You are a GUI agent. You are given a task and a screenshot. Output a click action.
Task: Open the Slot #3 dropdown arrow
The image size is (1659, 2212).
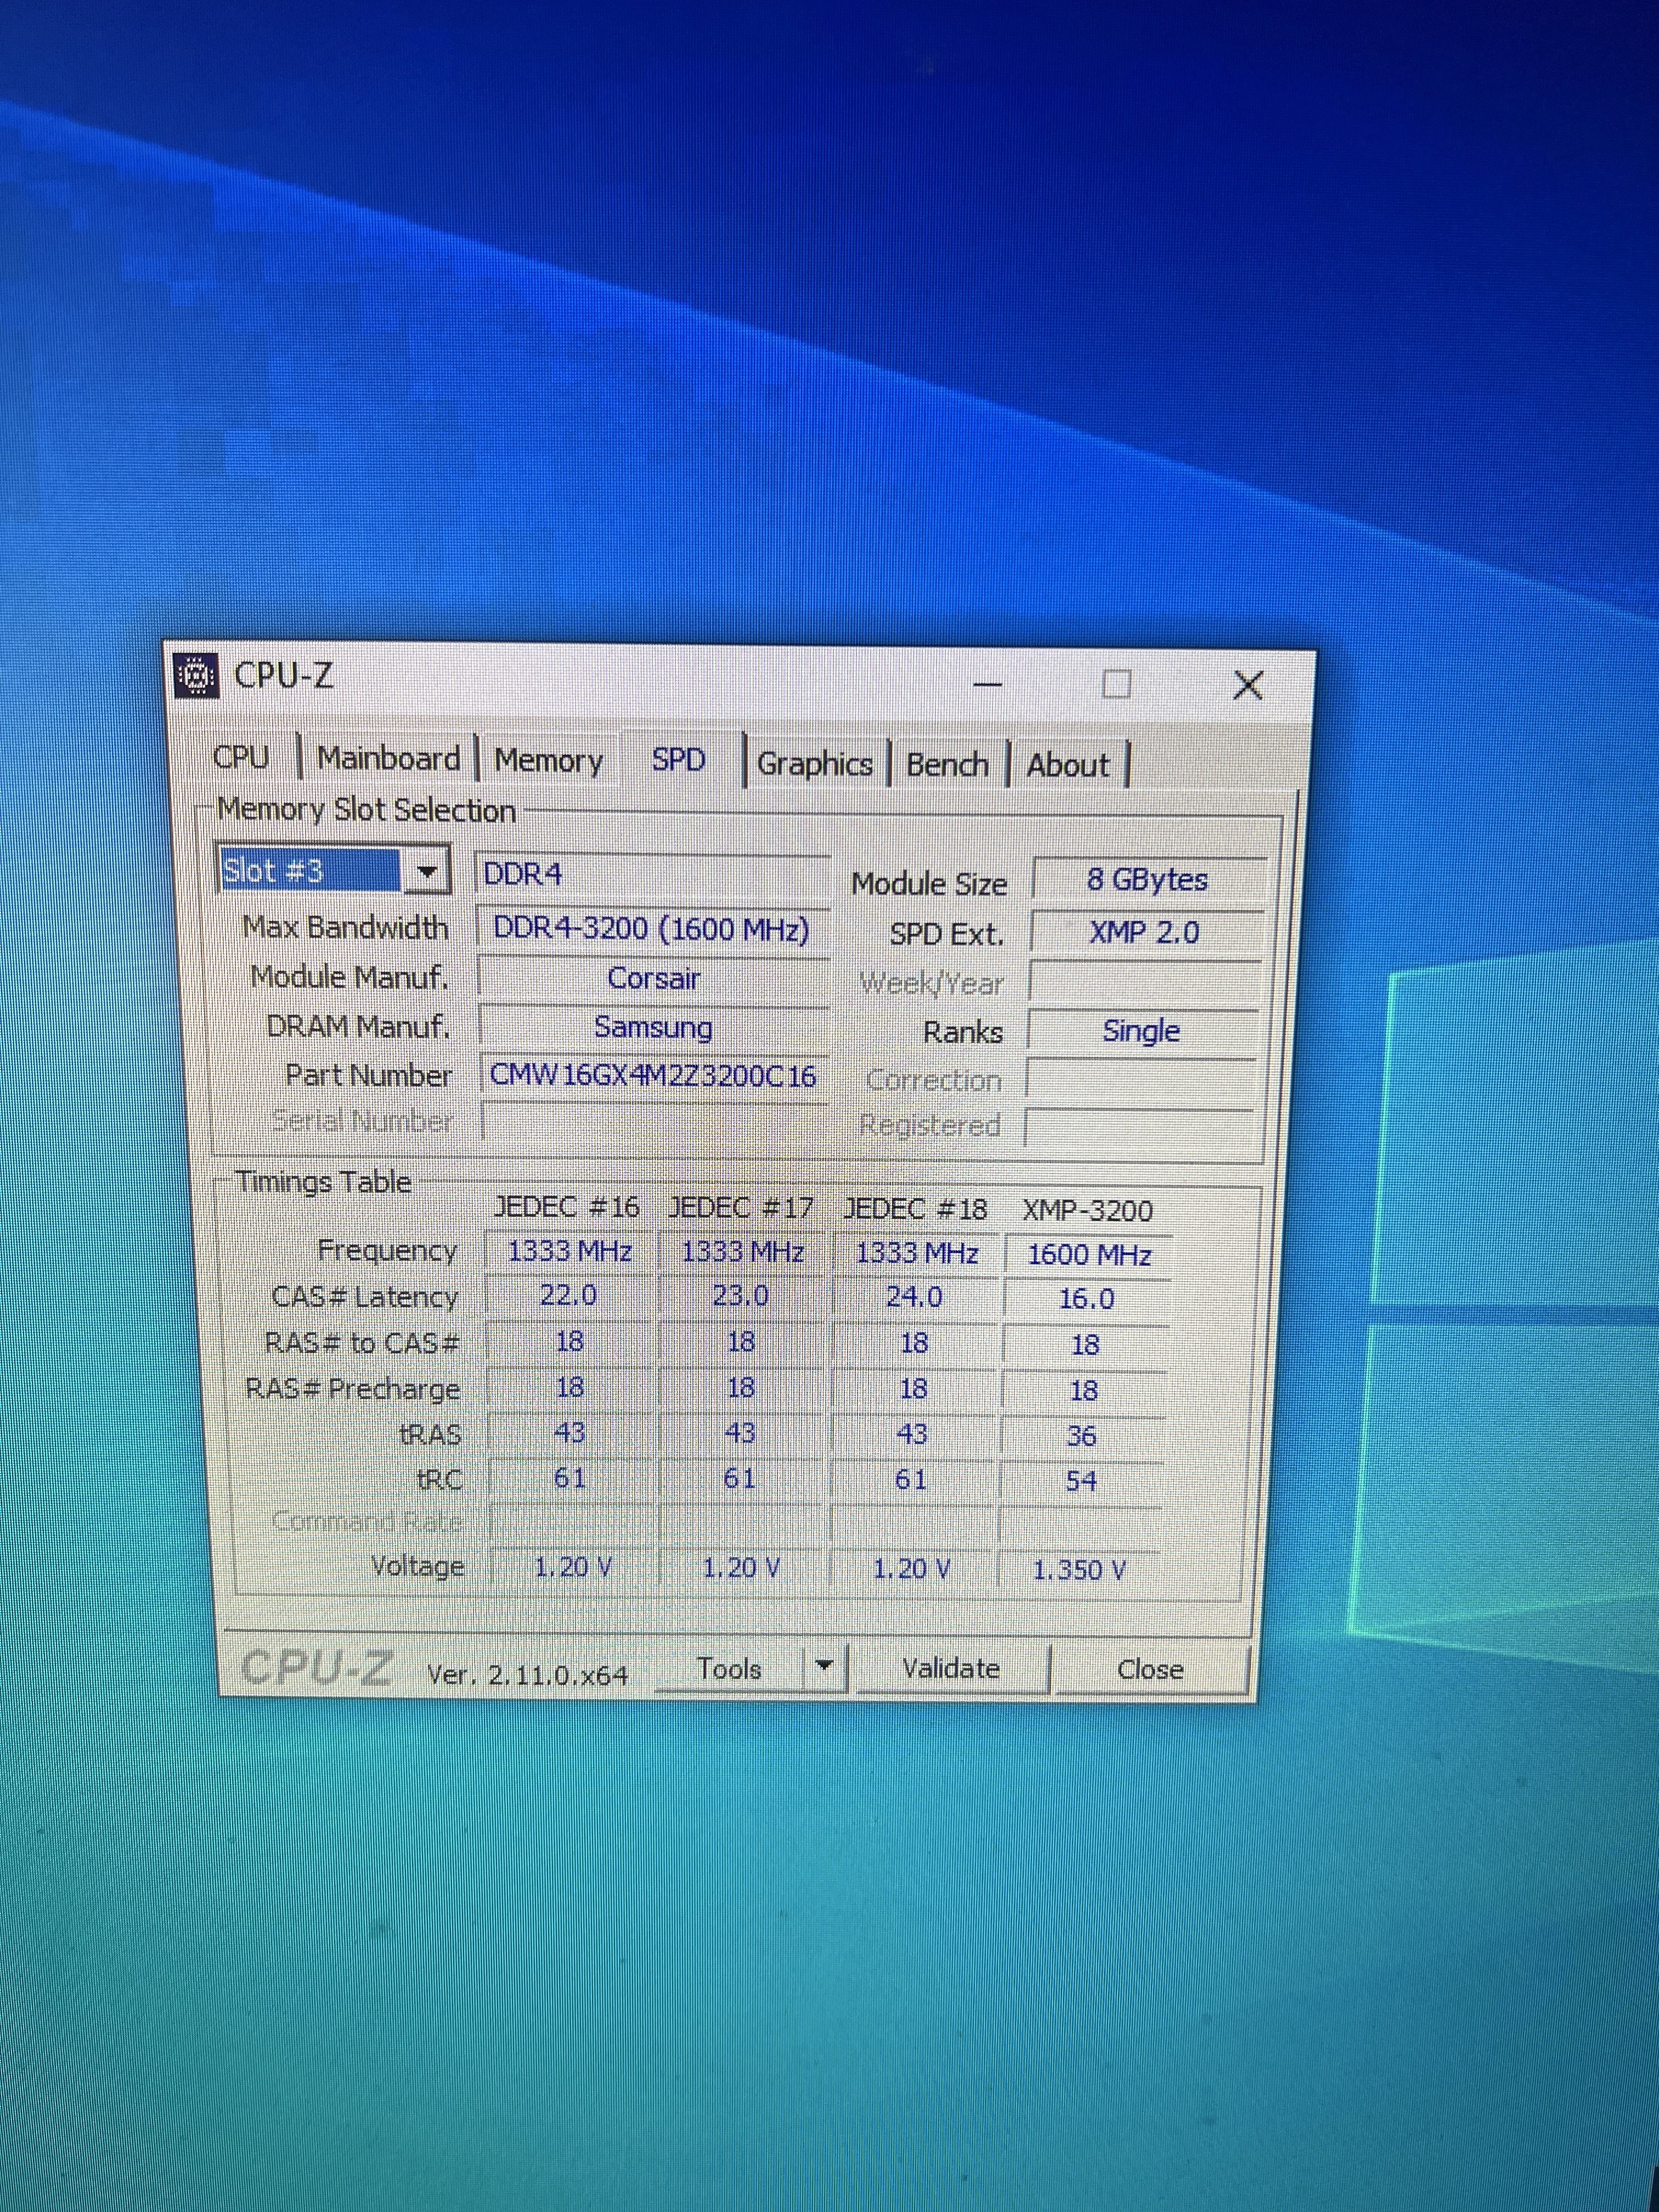[428, 872]
